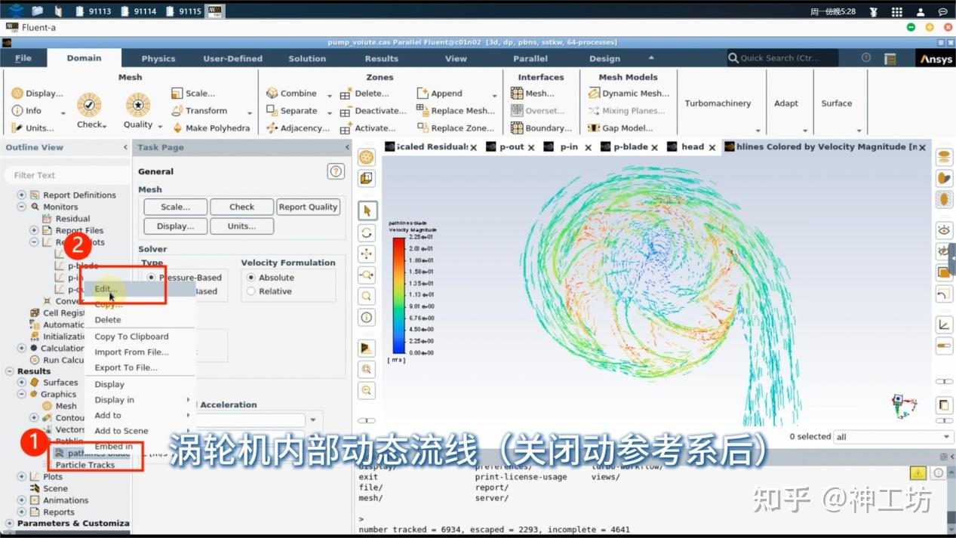
Task: Collapse the Outline View panel arrow
Action: [125, 147]
